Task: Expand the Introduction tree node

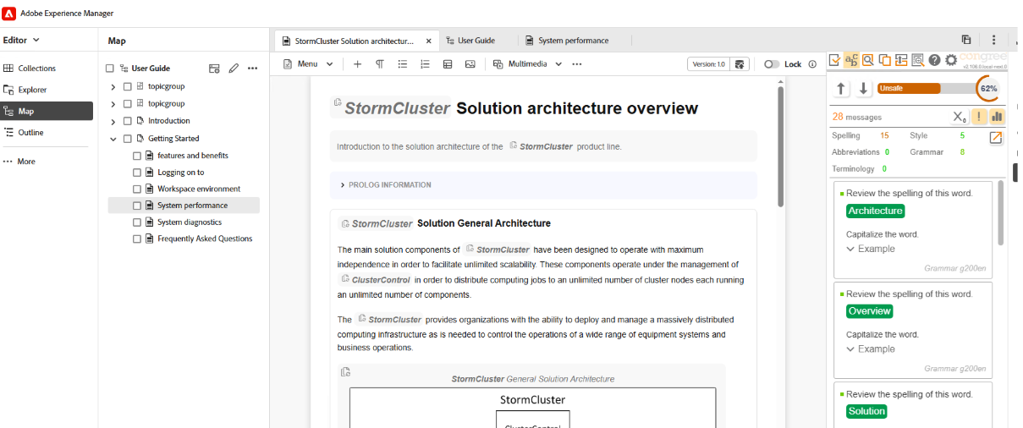Action: (113, 121)
